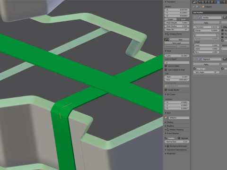Open the Object Data tab icon
The image size is (227, 170).
(x=221, y=2)
